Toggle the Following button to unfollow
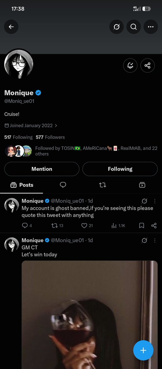 [x=120, y=169]
